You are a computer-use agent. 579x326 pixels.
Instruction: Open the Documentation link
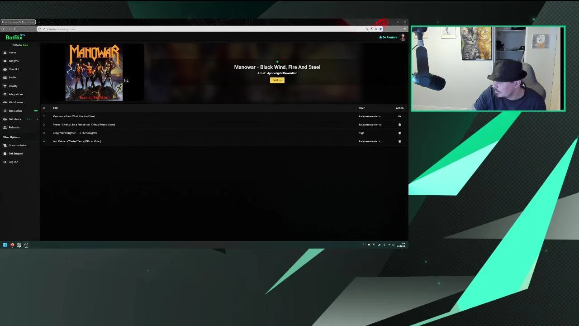coord(18,145)
